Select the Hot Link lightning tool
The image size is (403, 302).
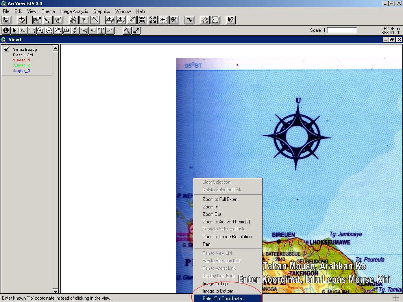pos(75,31)
